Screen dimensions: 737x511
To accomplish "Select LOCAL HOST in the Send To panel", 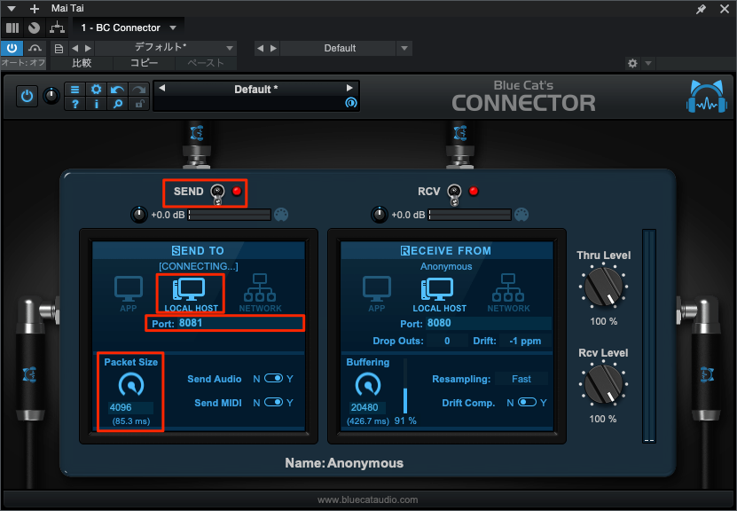I will [191, 294].
